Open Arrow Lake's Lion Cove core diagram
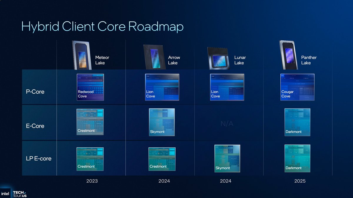 click(162, 87)
